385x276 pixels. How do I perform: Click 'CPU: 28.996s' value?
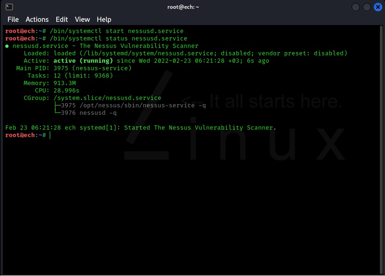click(57, 91)
